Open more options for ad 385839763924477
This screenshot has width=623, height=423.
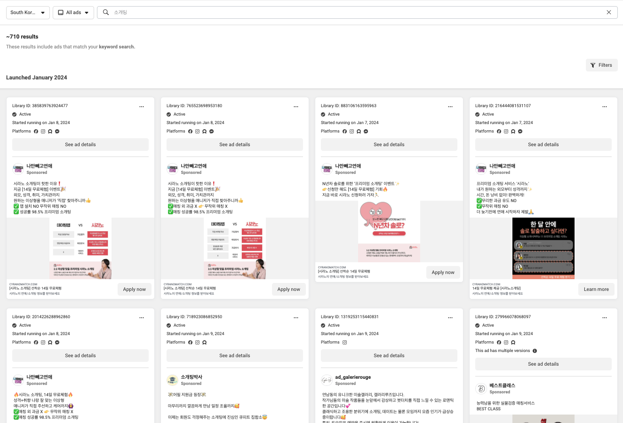coord(142,107)
